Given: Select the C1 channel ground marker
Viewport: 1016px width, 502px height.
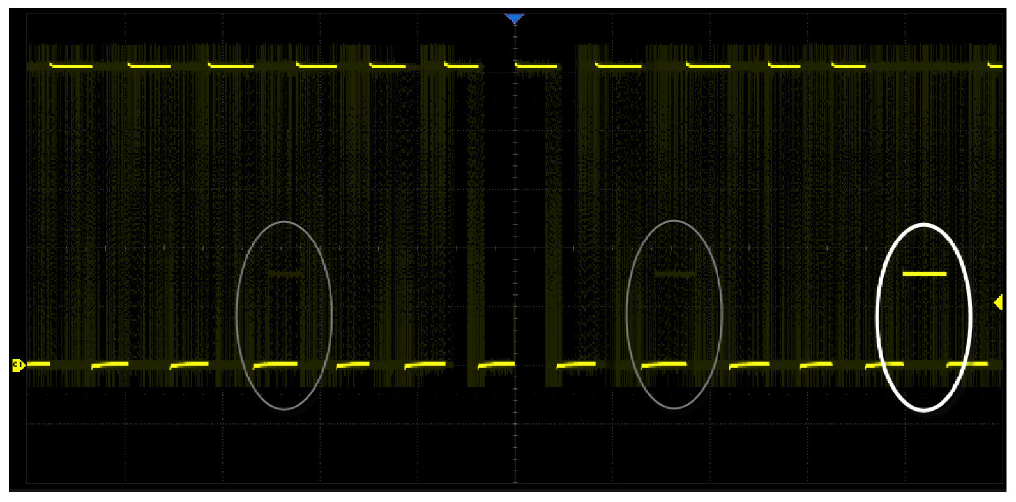Looking at the screenshot, I should (18, 365).
